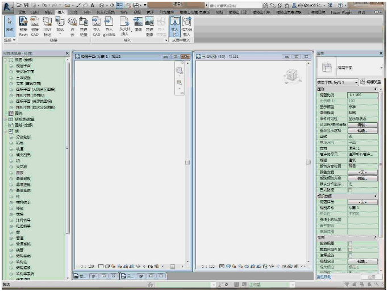Open the view type selector dropdown in Properties

tap(381, 68)
